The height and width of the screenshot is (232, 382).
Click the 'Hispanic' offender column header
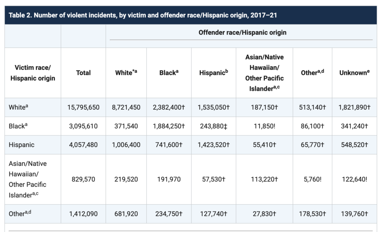click(214, 73)
